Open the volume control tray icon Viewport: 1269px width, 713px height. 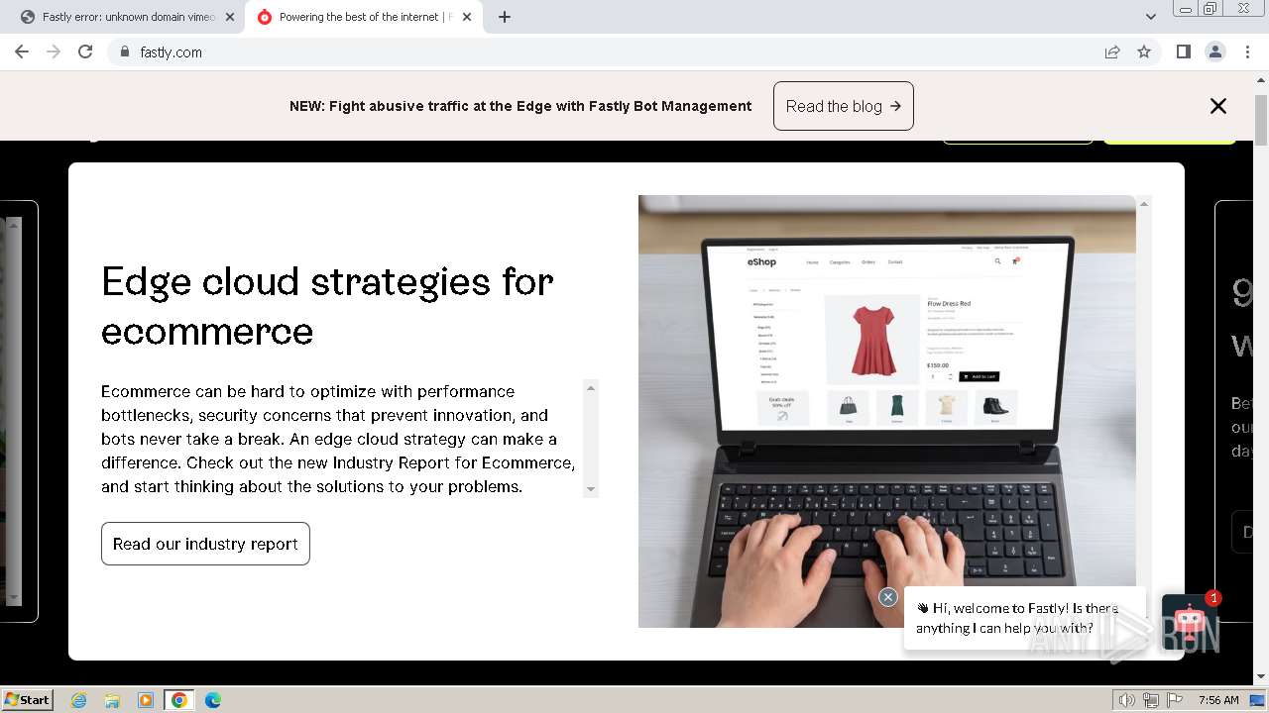tap(1127, 700)
